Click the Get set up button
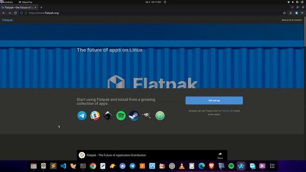 [214, 100]
